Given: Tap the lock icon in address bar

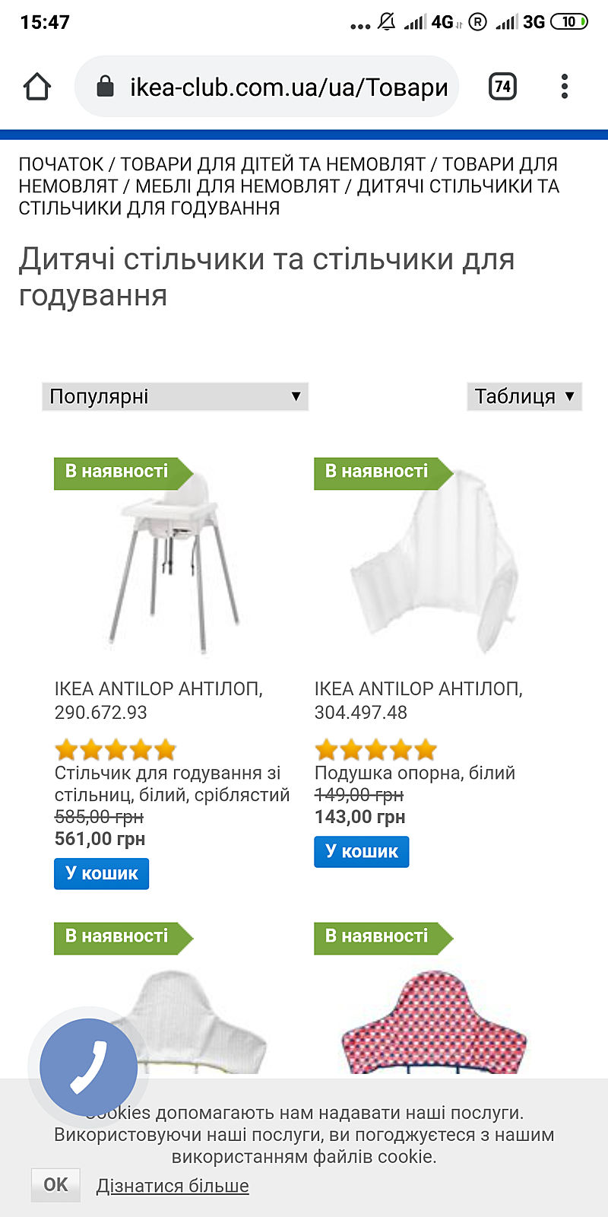Looking at the screenshot, I should pyautogui.click(x=106, y=87).
